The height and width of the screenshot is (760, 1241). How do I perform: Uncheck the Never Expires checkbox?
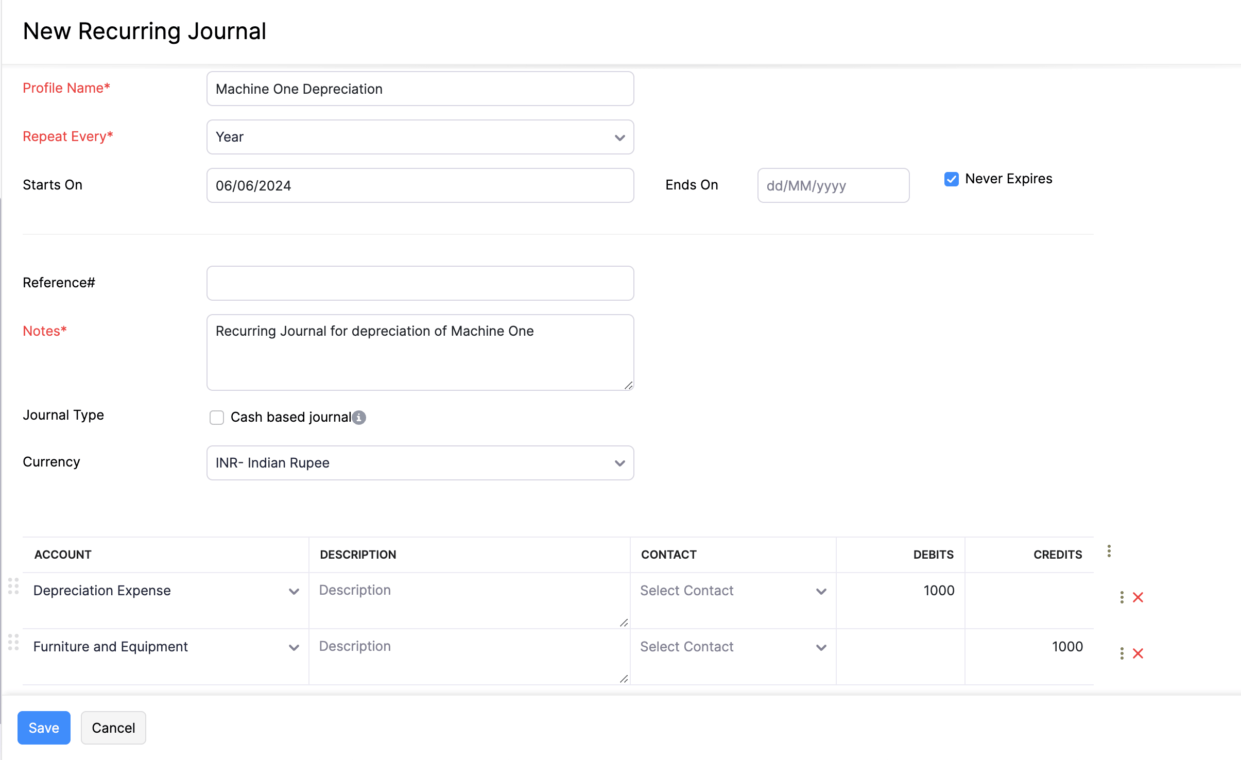[951, 179]
